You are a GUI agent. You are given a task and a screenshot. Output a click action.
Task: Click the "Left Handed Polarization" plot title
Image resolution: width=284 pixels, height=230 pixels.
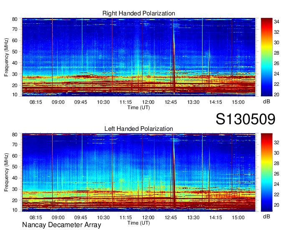(x=139, y=129)
